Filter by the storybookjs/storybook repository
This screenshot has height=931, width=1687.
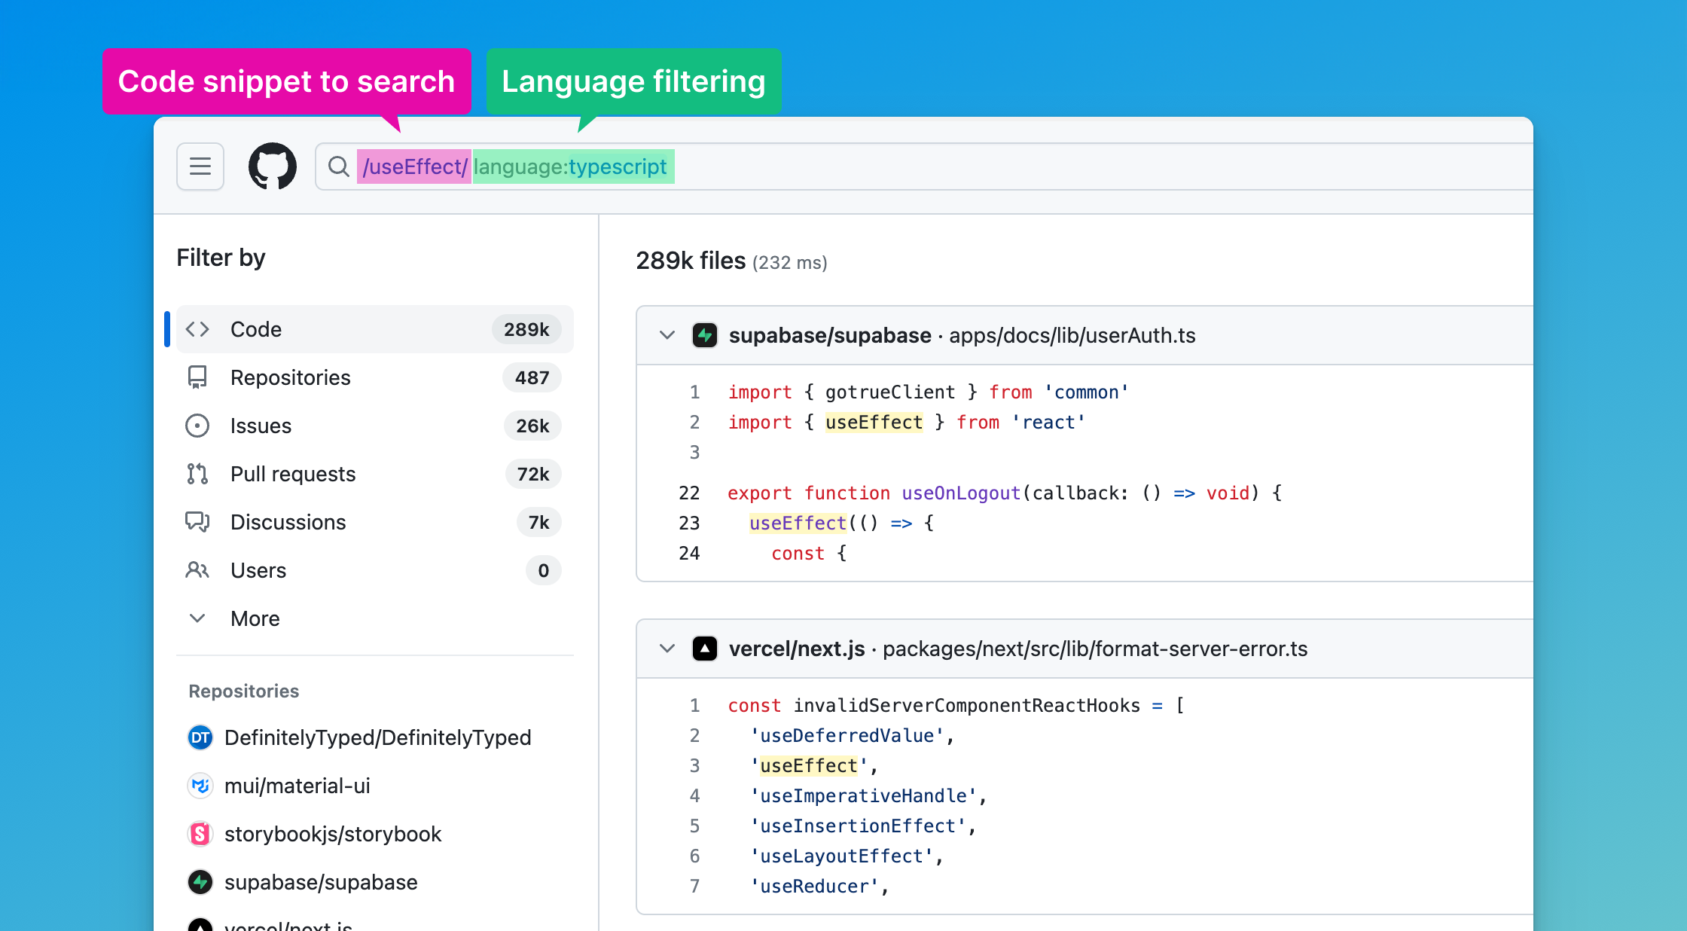[x=333, y=834]
